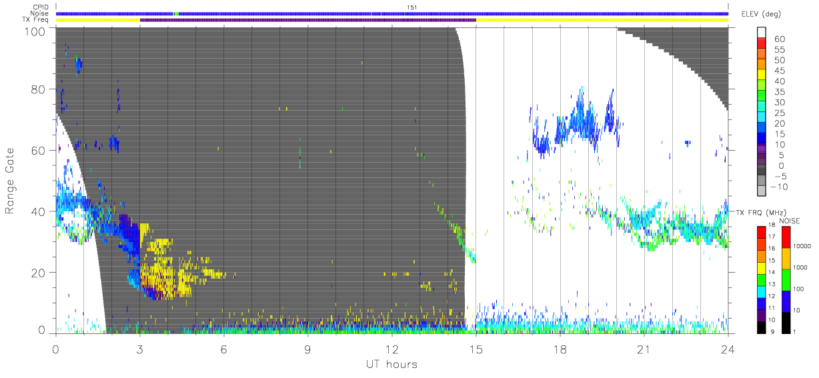Screen dimensions: 819x378
Task: Click the 11 label on TX FRQ colorbar
Action: tap(770, 308)
